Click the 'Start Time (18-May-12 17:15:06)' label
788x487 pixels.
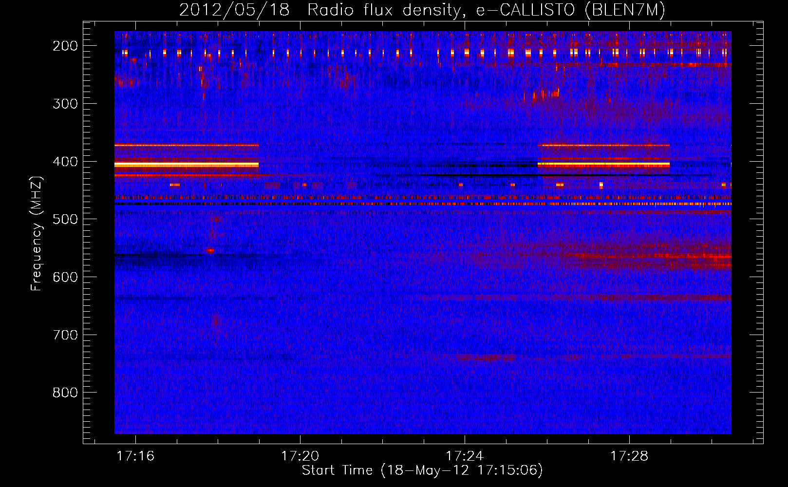(x=422, y=470)
